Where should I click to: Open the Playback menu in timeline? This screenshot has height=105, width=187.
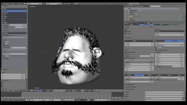coord(22,100)
